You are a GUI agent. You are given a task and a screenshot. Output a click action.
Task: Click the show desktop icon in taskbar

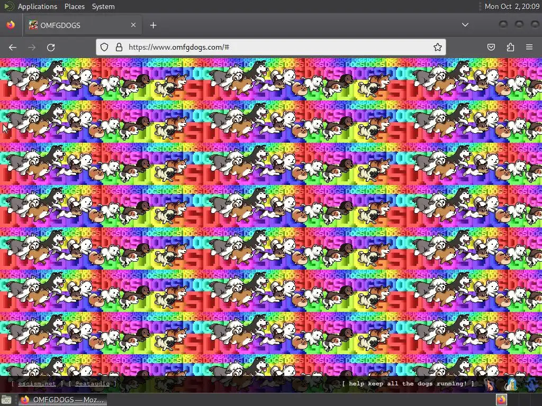coord(6,400)
